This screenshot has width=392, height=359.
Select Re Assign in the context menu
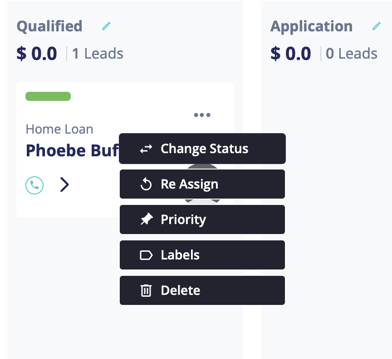click(202, 184)
